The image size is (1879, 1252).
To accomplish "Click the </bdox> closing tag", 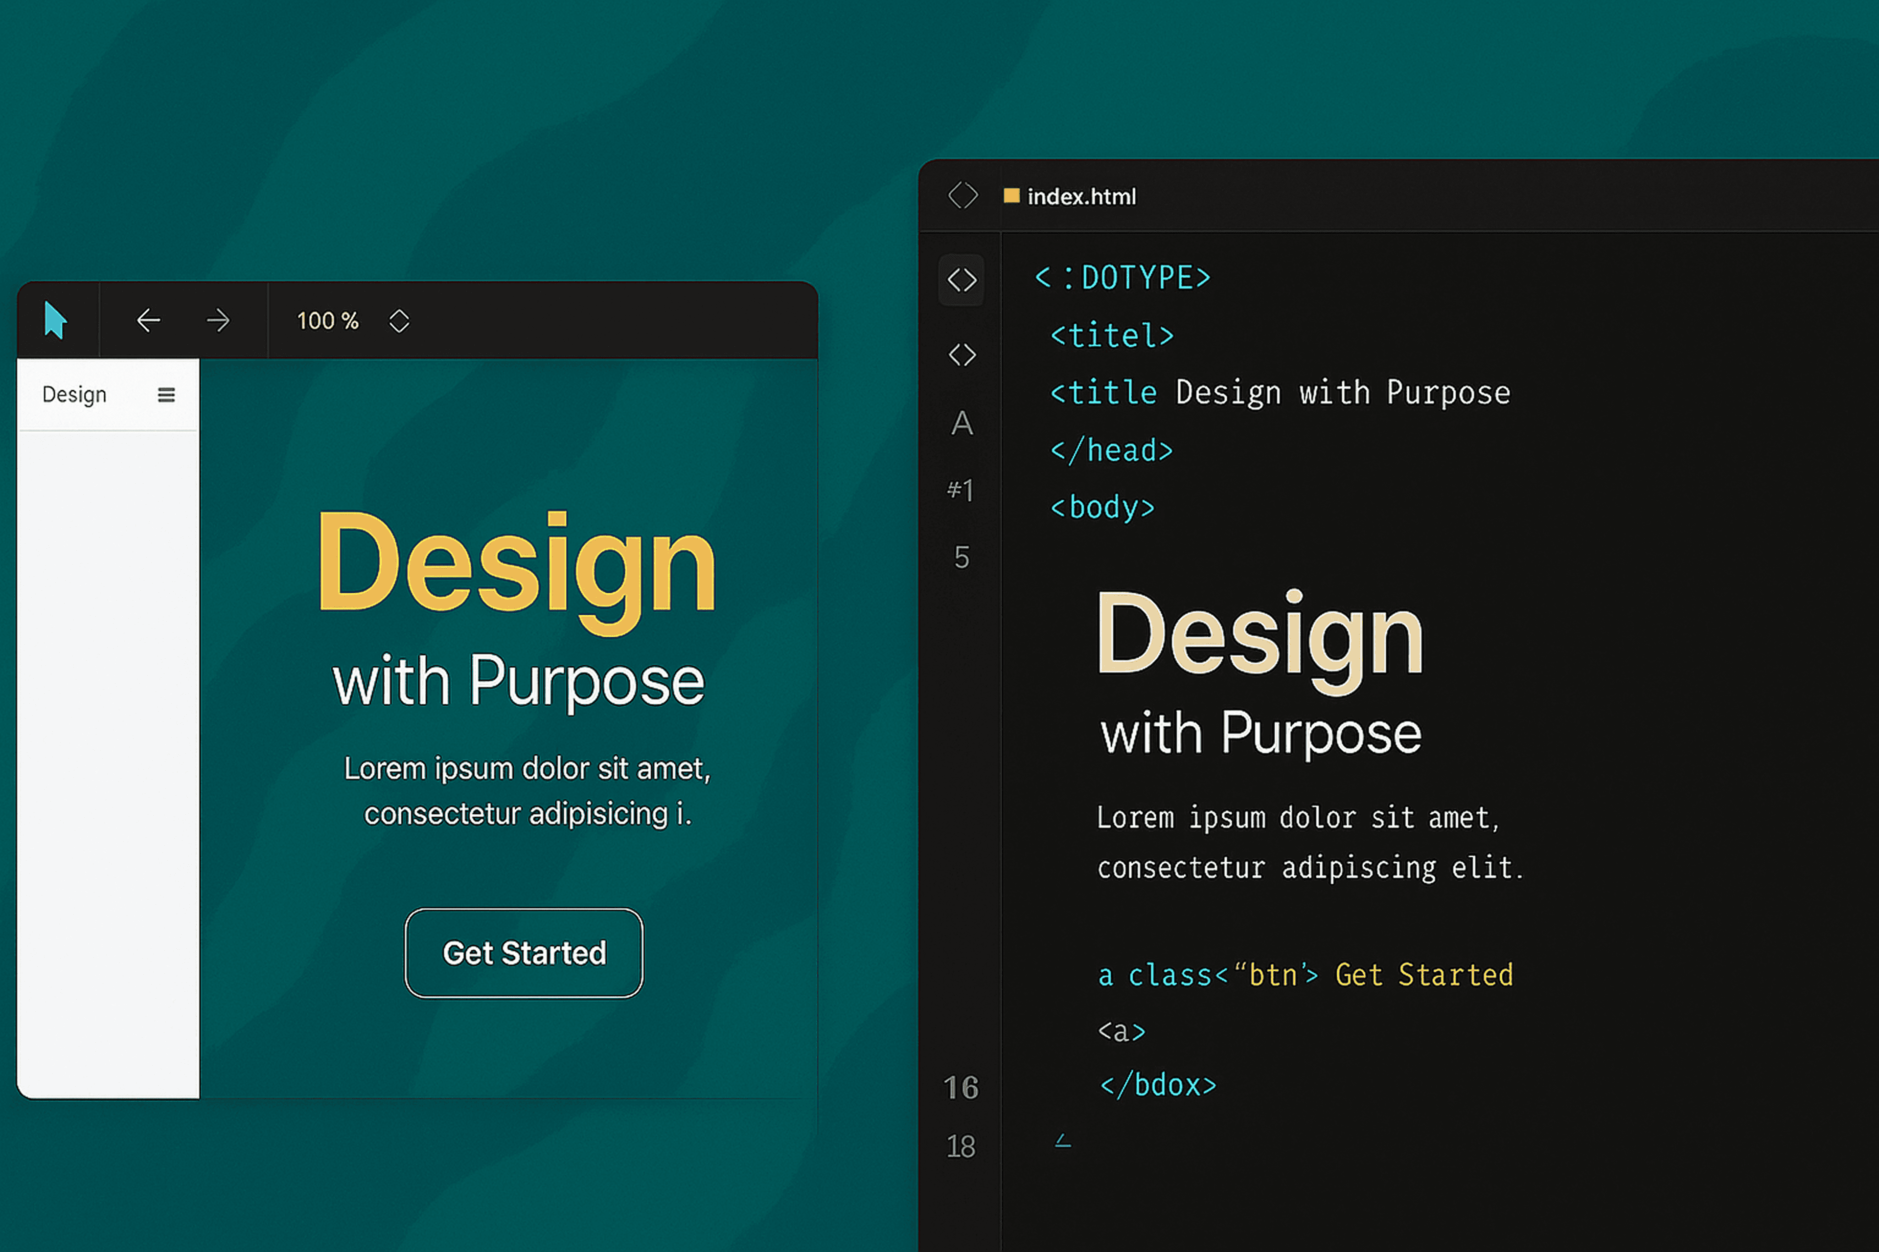I will [1158, 1085].
